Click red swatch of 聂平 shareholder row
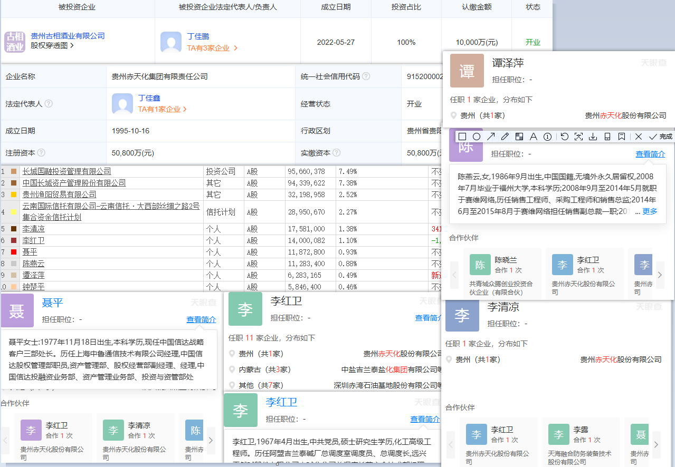 coord(13,252)
